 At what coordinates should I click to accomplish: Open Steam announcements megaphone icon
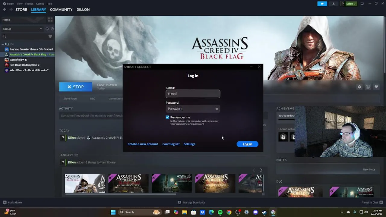point(322,4)
